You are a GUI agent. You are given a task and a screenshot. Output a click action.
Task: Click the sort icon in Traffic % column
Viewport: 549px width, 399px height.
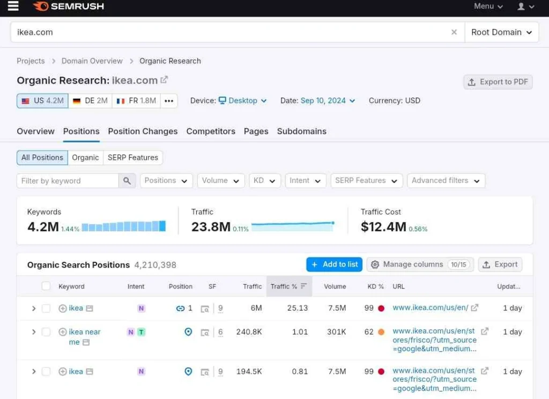pos(303,286)
